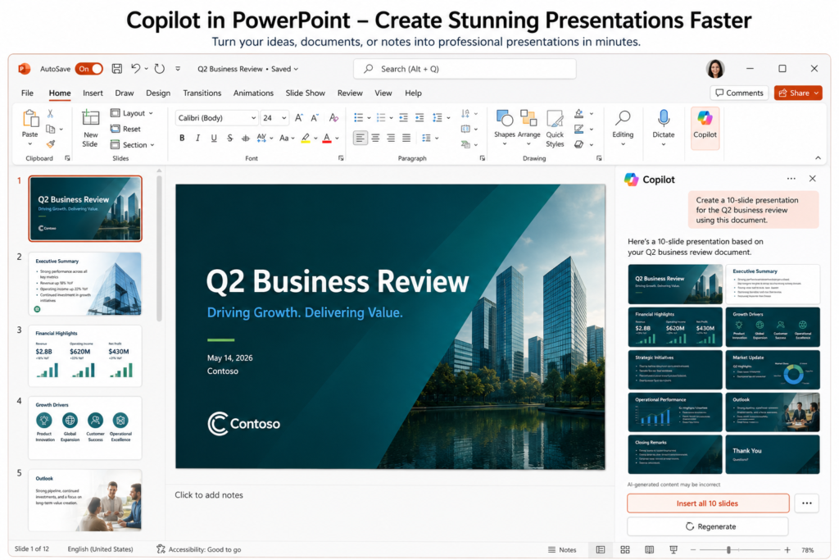Image resolution: width=839 pixels, height=560 pixels.
Task: Select the Executive Summary slide 2 thumbnail
Action: tap(85, 284)
